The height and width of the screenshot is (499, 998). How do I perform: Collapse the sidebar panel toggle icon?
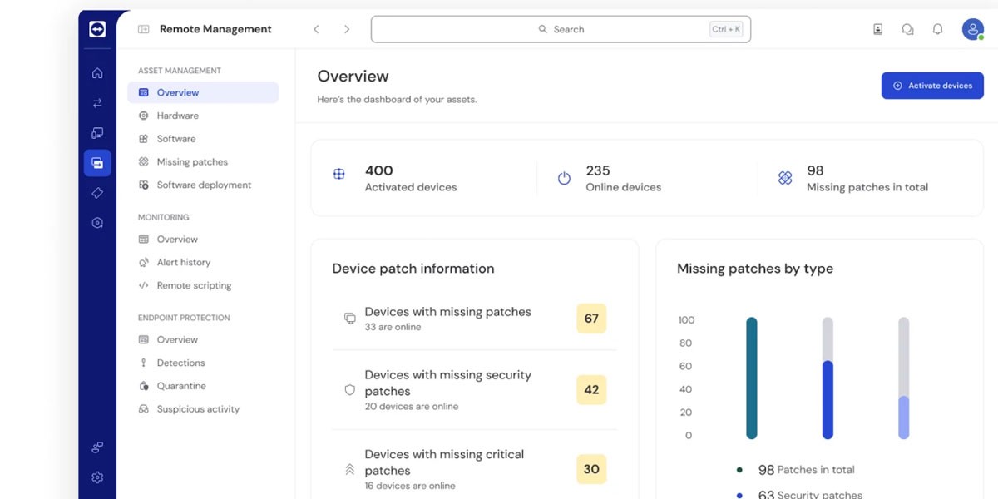coord(143,29)
